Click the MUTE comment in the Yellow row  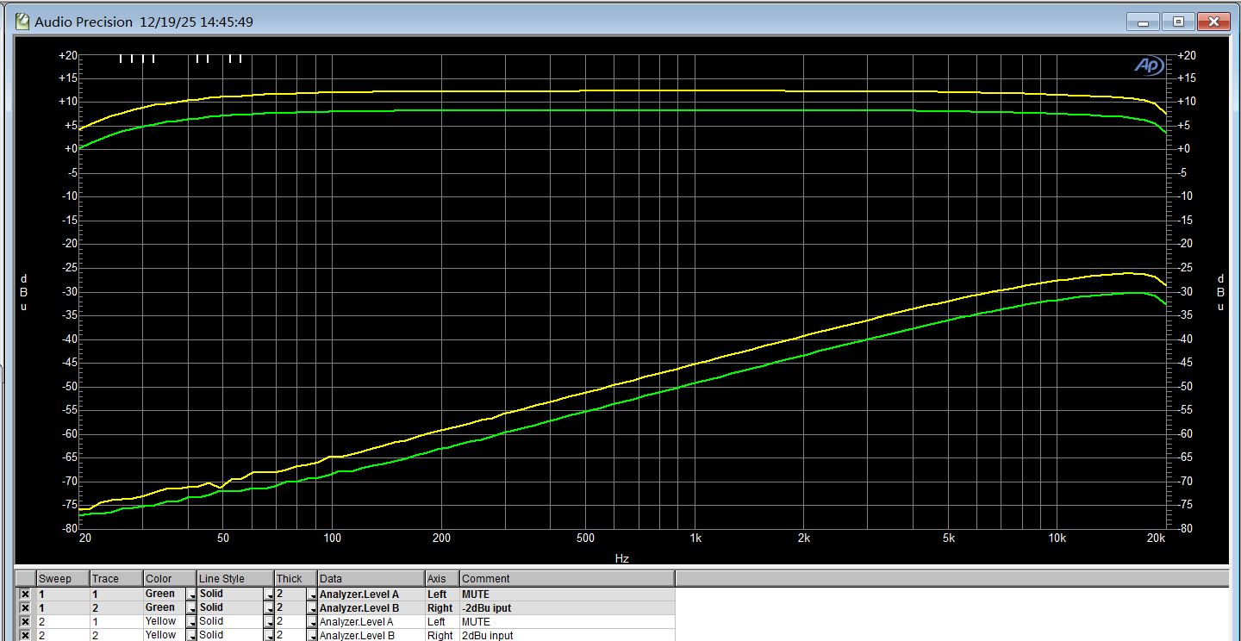click(566, 622)
